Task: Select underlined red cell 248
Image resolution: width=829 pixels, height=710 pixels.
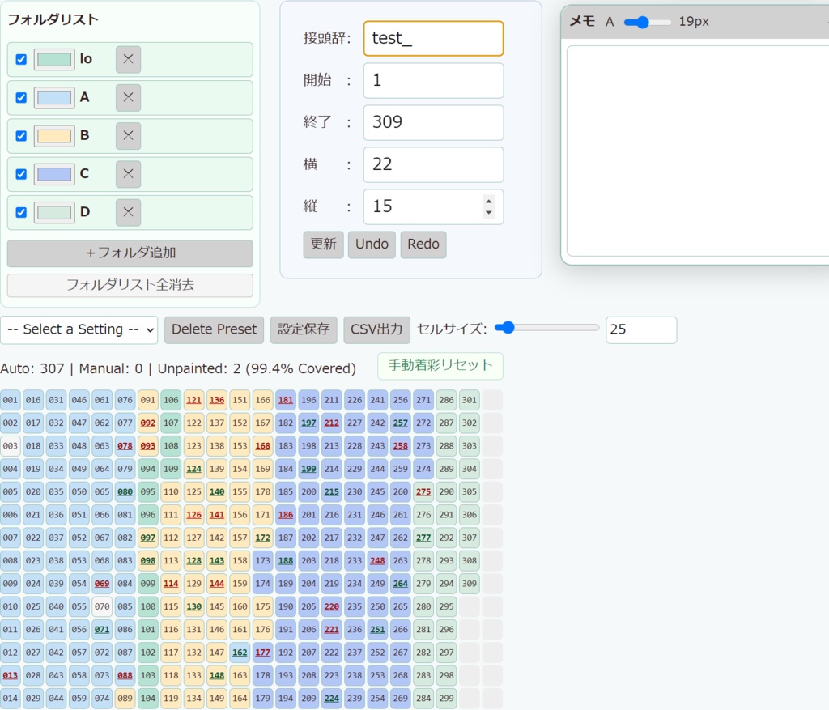Action: tap(377, 561)
